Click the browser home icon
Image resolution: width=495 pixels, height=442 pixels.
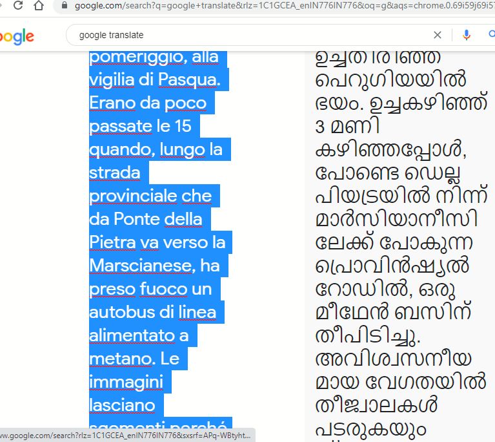(39, 6)
